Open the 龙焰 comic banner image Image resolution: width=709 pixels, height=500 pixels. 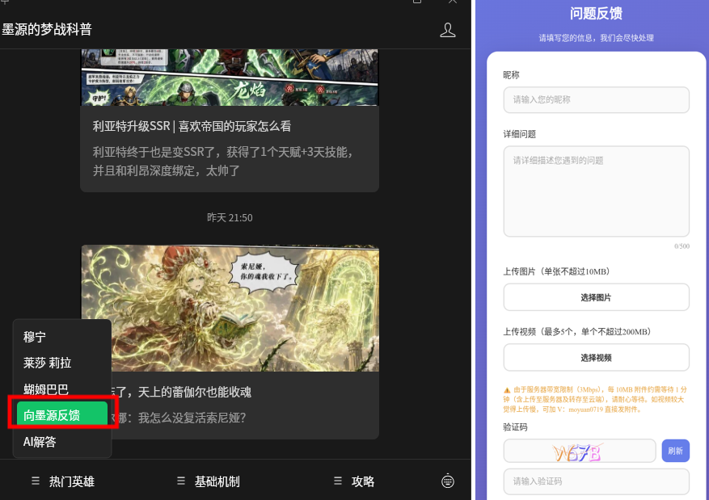pos(230,78)
